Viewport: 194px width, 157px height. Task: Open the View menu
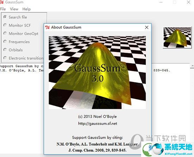point(14,9)
